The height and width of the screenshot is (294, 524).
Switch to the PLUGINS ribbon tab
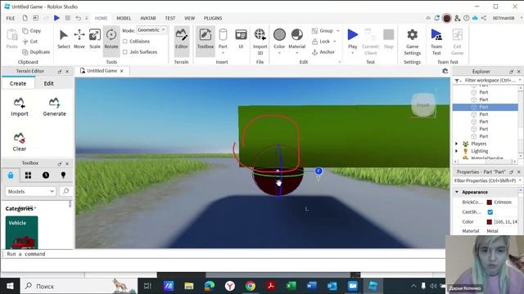point(213,18)
